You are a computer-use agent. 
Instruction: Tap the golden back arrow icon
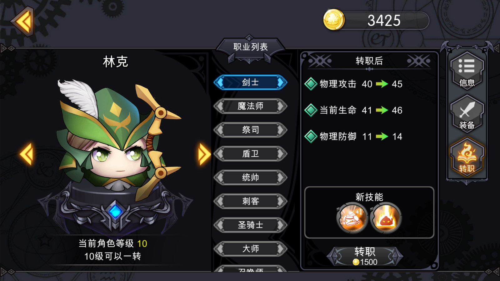pyautogui.click(x=22, y=22)
